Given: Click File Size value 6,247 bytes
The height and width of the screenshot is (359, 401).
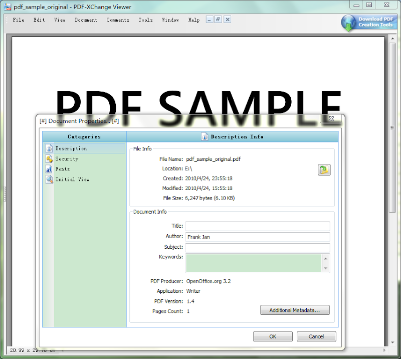Looking at the screenshot, I should tap(210, 198).
